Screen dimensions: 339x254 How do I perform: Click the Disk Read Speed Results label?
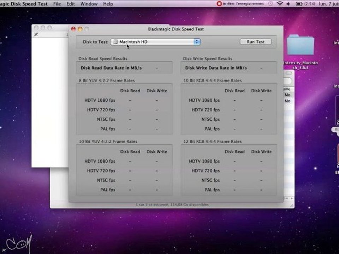coord(103,59)
